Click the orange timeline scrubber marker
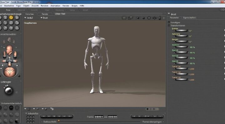The width and height of the screenshot is (225, 124). click(x=59, y=121)
